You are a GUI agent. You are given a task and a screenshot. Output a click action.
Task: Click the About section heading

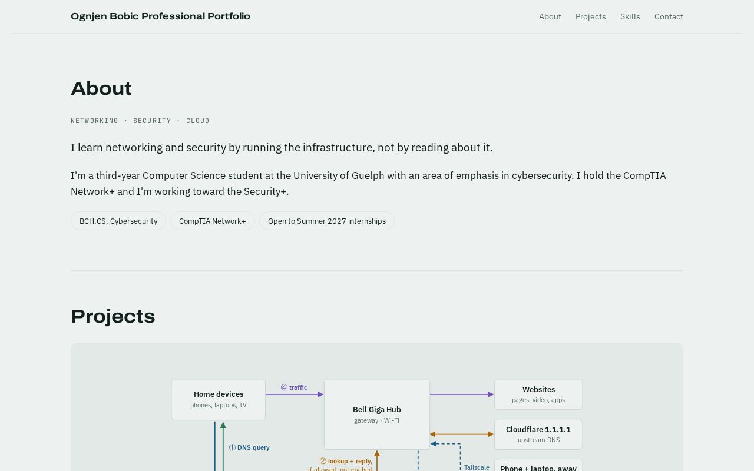(x=101, y=88)
